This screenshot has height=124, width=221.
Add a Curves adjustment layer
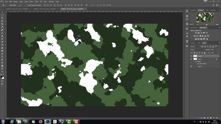point(201,33)
